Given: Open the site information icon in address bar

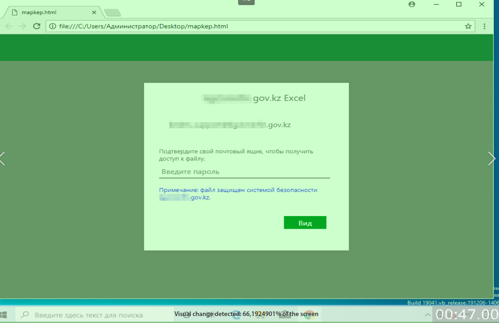Looking at the screenshot, I should (53, 26).
